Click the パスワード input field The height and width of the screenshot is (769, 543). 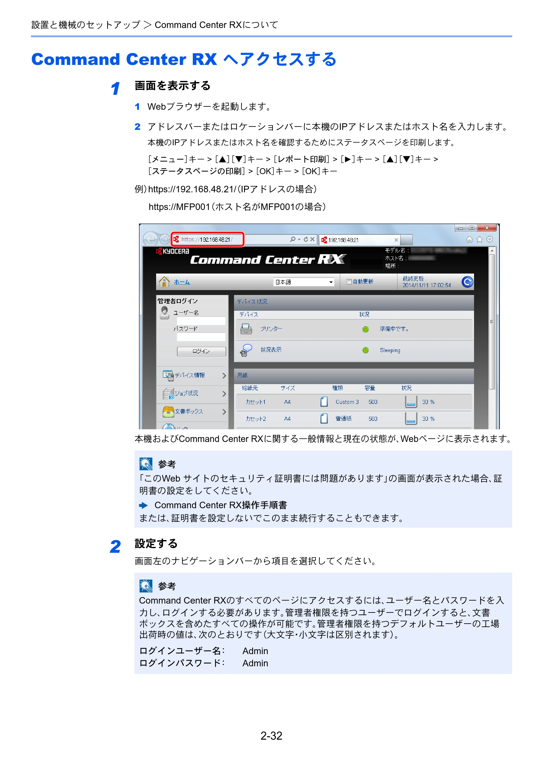coord(201,337)
